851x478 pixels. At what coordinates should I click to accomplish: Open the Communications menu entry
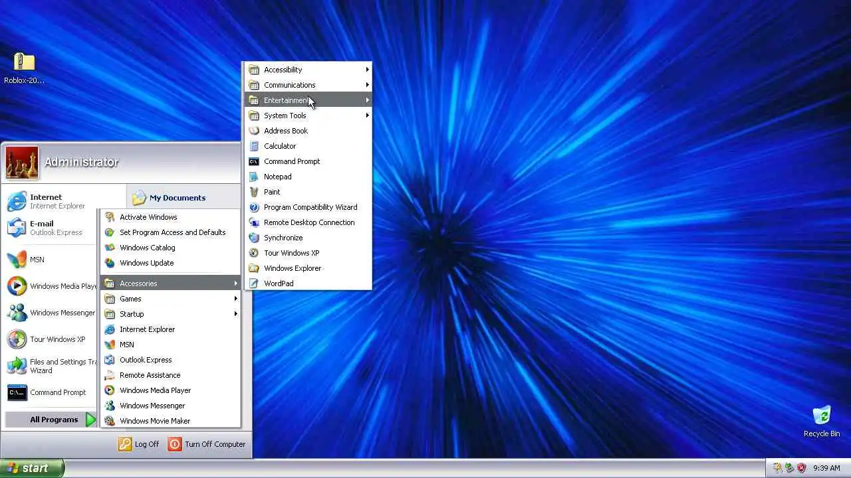(x=308, y=85)
